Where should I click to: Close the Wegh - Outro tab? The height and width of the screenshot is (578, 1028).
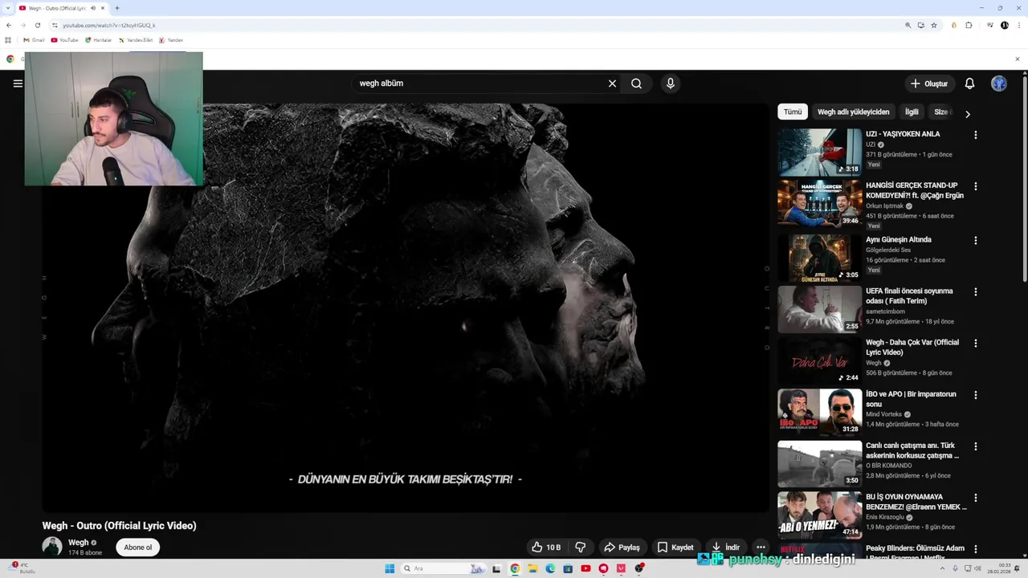(x=102, y=8)
